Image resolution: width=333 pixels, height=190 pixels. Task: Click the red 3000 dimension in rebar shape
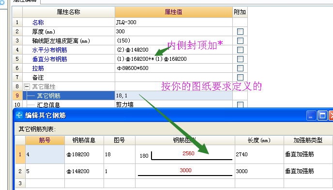click(x=185, y=170)
